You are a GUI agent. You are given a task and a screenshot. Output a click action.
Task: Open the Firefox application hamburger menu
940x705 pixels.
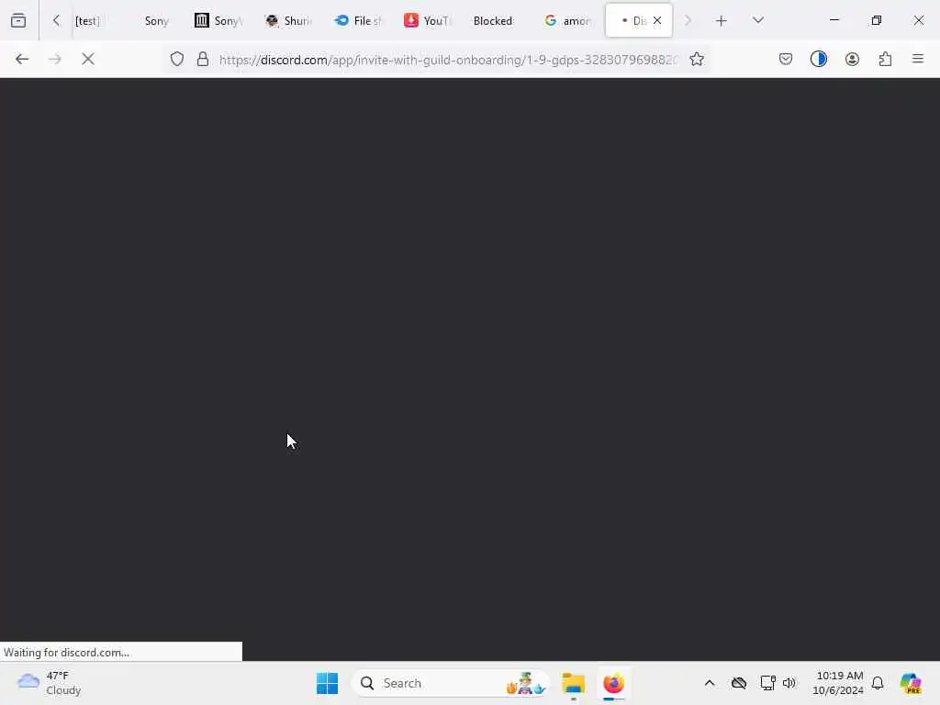[918, 59]
